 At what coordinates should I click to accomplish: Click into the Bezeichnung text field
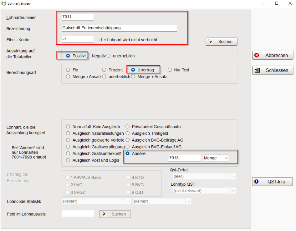coord(119,28)
